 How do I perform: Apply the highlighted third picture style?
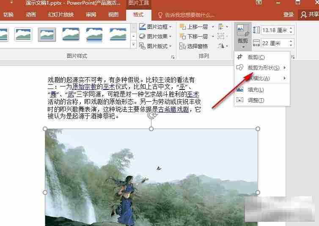47,35
